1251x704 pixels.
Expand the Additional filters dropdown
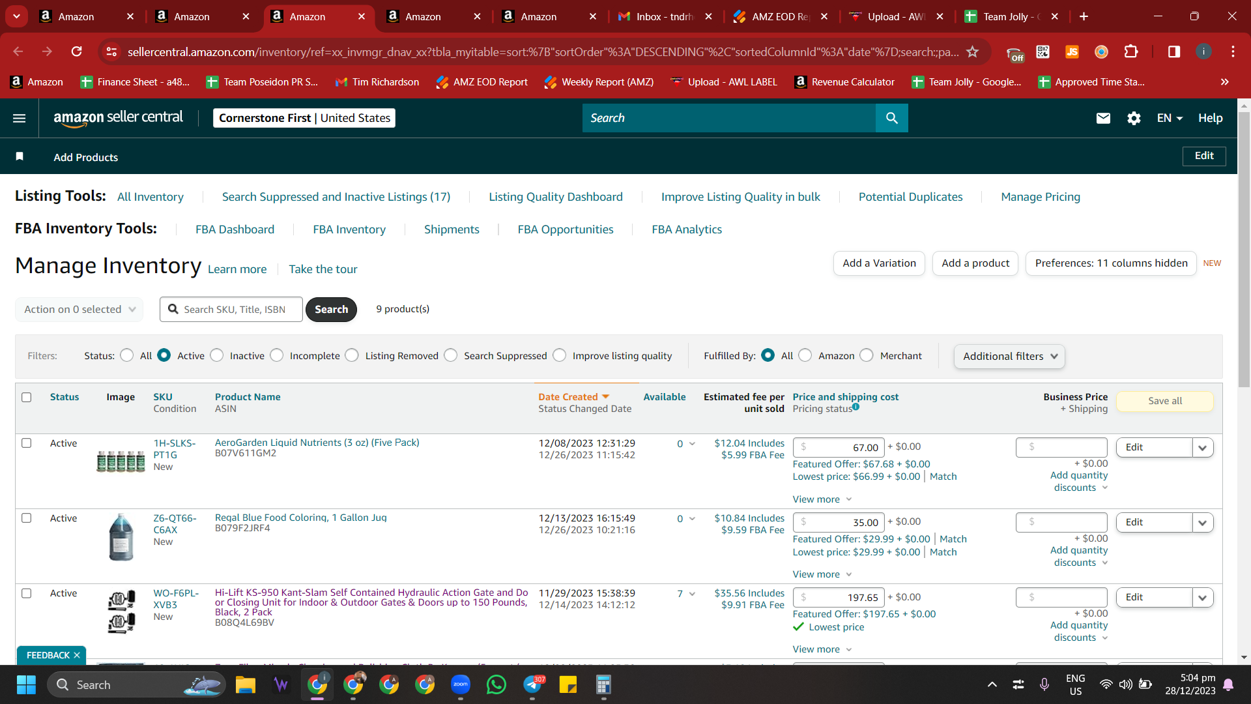pos(1009,356)
